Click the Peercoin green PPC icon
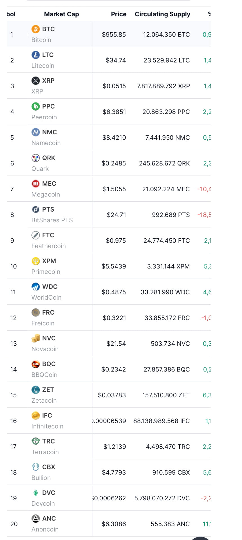Screen dimensions: 242x540 click(35, 106)
